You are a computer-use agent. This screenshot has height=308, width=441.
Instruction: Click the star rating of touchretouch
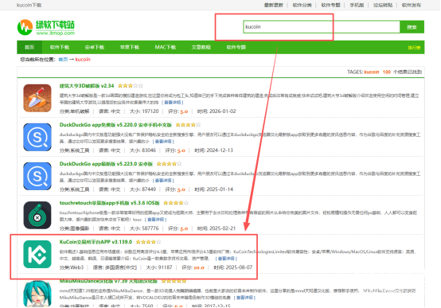coord(176,203)
